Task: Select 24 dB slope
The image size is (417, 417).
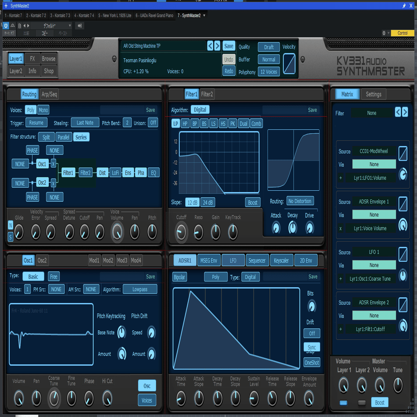Action: pos(208,203)
